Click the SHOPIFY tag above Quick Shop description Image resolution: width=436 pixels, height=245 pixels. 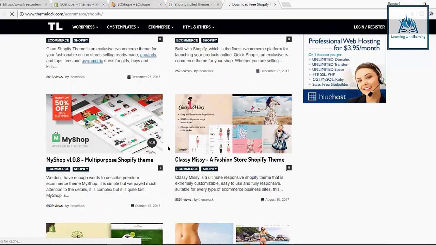coord(210,40)
